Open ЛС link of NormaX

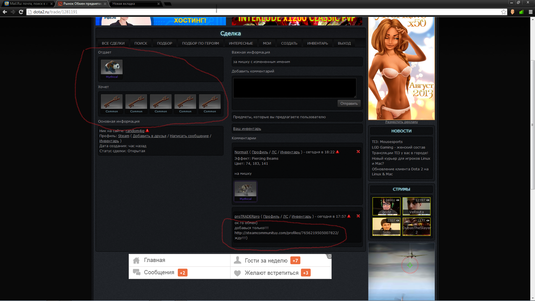[274, 152]
